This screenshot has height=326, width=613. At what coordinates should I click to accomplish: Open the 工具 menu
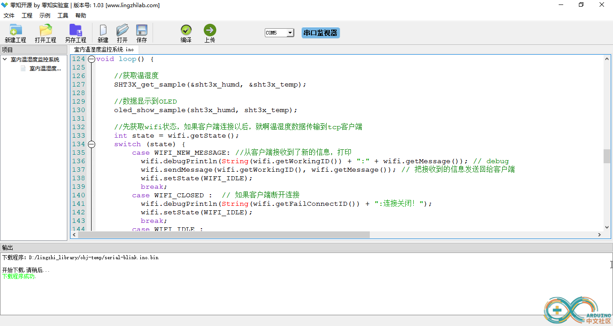tap(63, 16)
